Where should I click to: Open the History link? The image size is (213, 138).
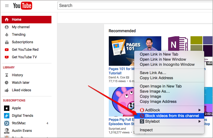click(x=17, y=75)
